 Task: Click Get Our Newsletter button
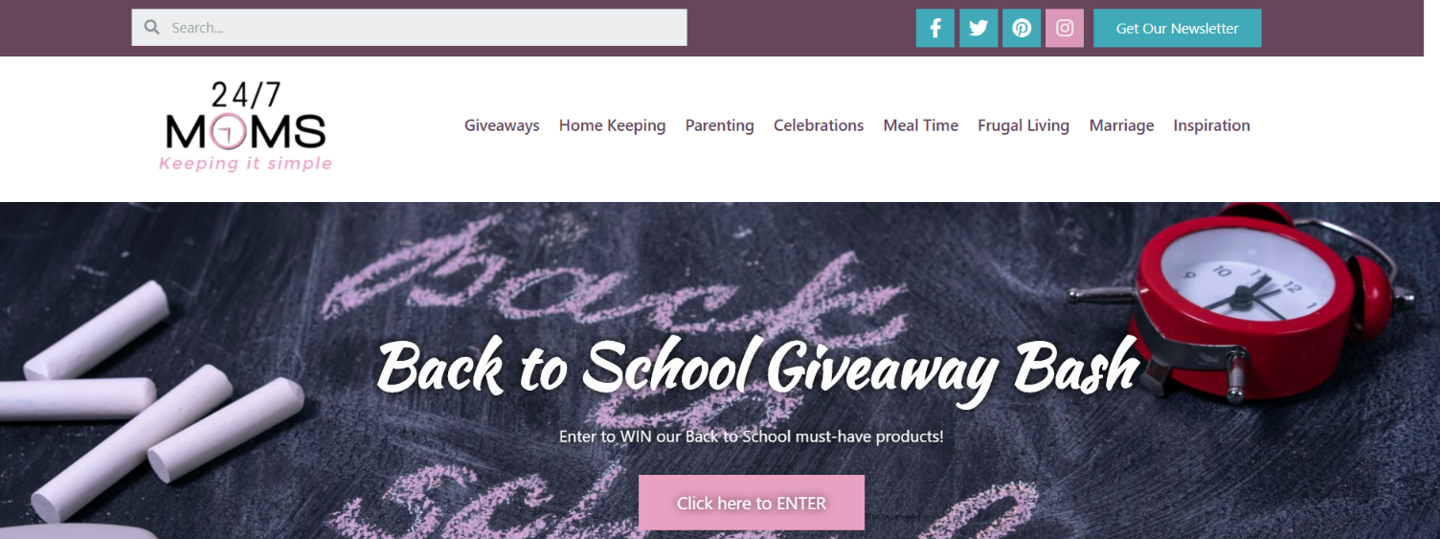click(1177, 28)
